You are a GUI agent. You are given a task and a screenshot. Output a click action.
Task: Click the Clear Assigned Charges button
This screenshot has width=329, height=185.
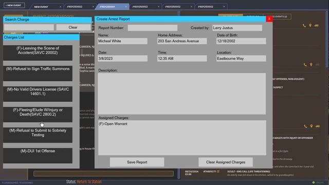226,162
